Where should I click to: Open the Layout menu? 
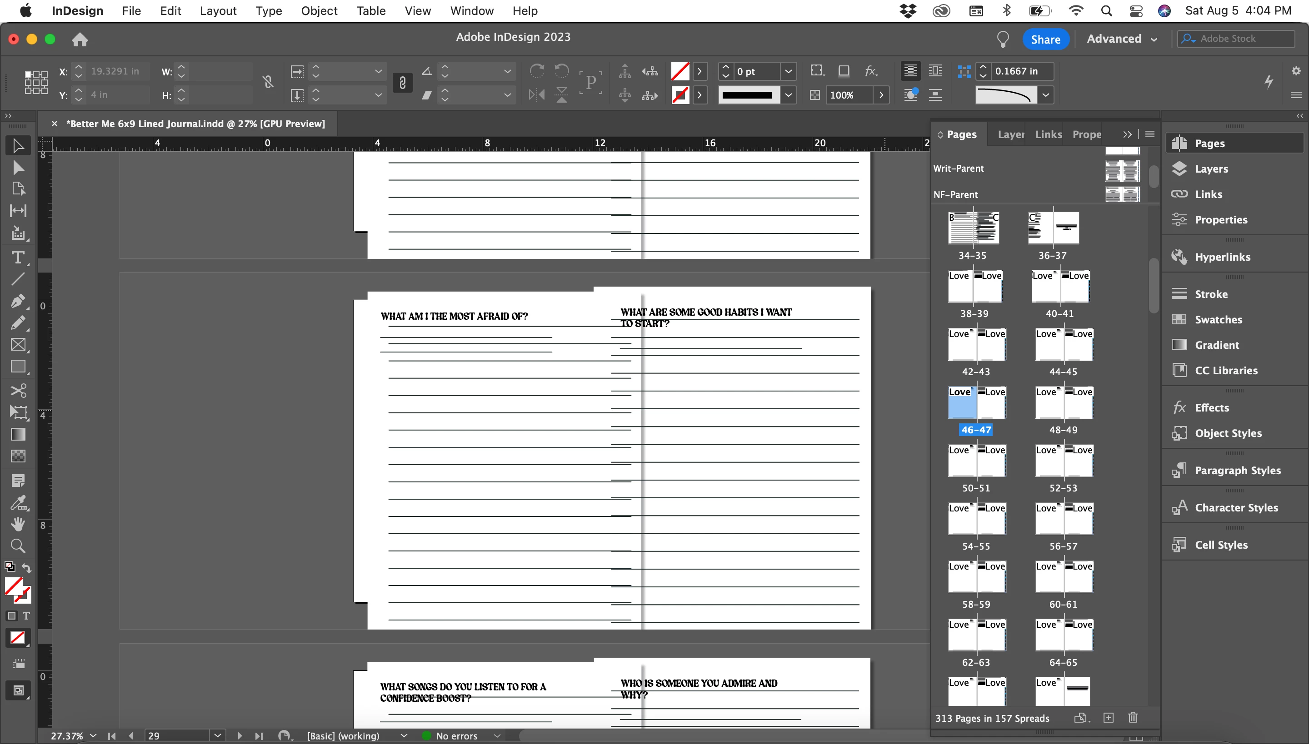click(218, 11)
